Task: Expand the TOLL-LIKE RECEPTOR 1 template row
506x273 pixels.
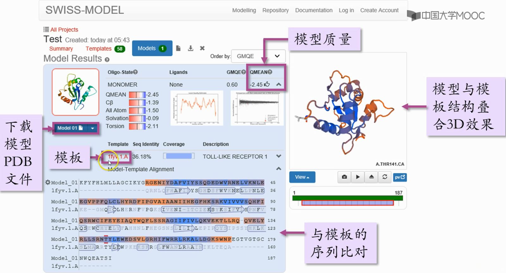Action: 279,156
